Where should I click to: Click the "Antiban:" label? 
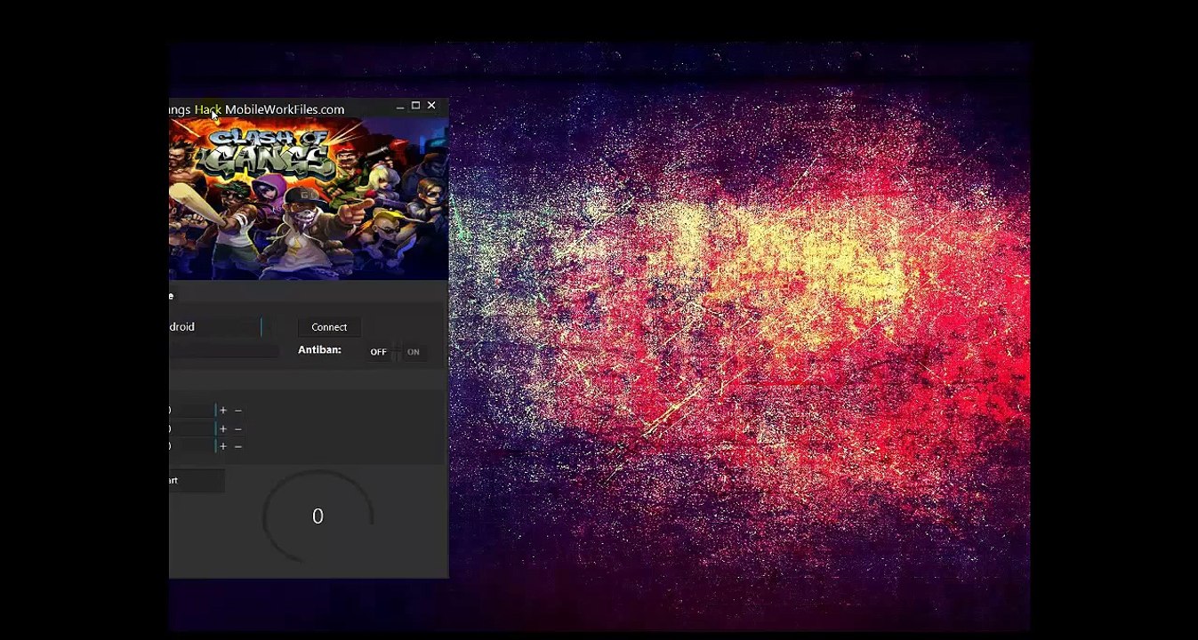click(x=319, y=350)
